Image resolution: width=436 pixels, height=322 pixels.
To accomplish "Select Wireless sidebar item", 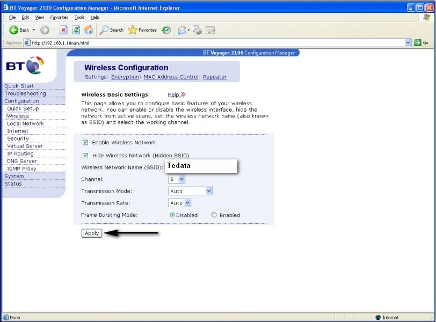I will 18,116.
